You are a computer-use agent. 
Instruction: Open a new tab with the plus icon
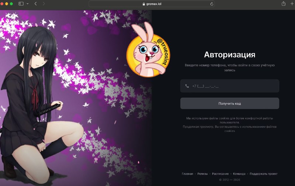click(292, 3)
